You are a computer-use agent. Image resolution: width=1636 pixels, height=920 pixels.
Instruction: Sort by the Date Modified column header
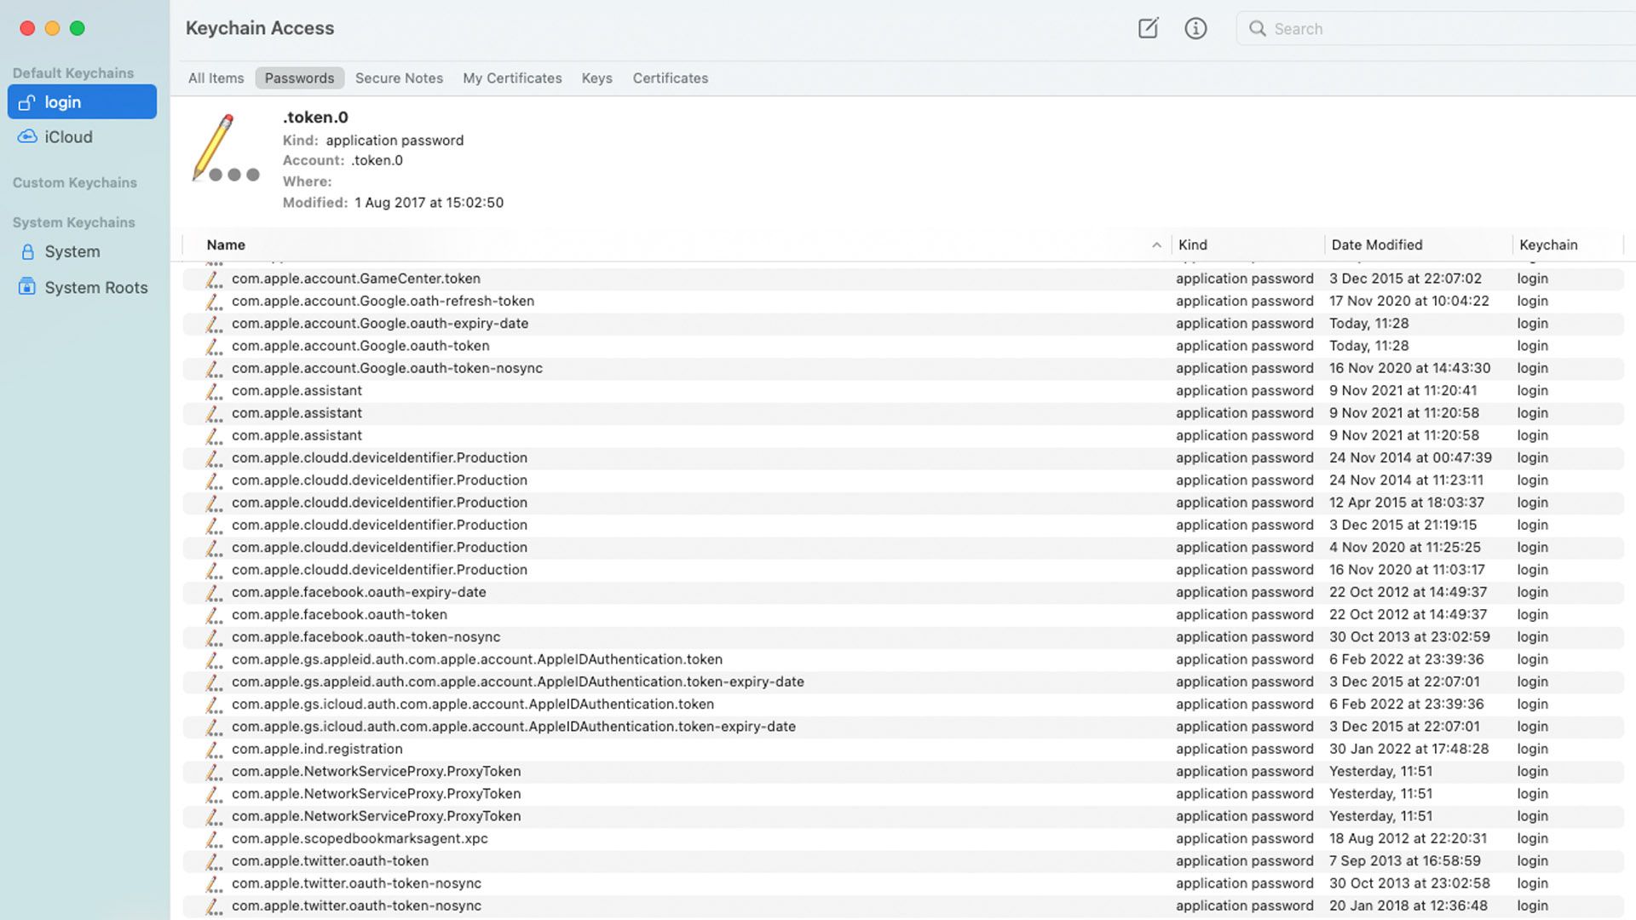[x=1376, y=245]
